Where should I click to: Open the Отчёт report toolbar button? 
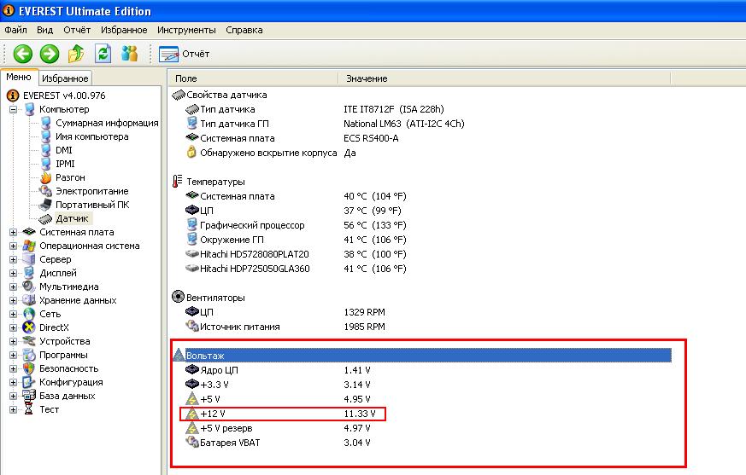pyautogui.click(x=184, y=54)
